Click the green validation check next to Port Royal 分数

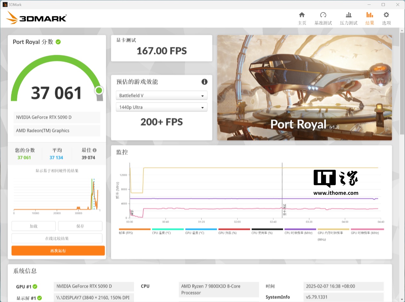point(58,42)
